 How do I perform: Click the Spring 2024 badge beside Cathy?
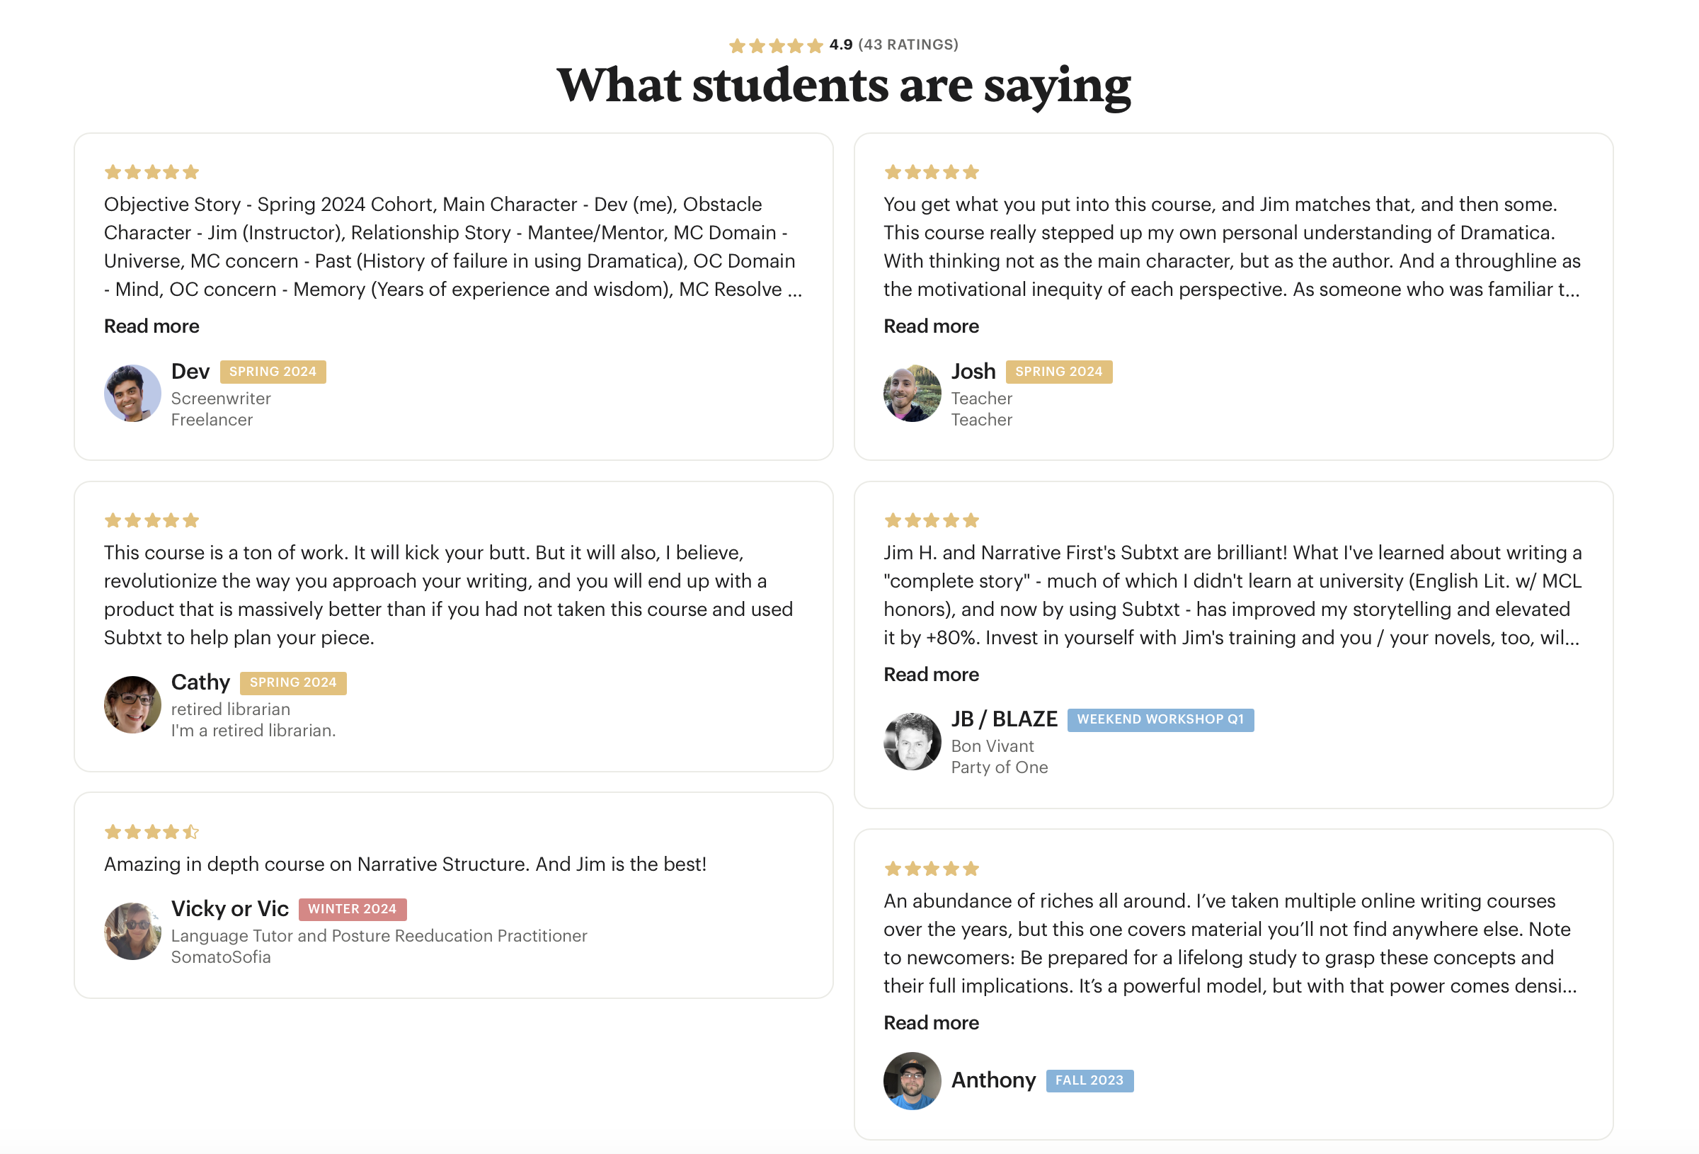point(292,682)
